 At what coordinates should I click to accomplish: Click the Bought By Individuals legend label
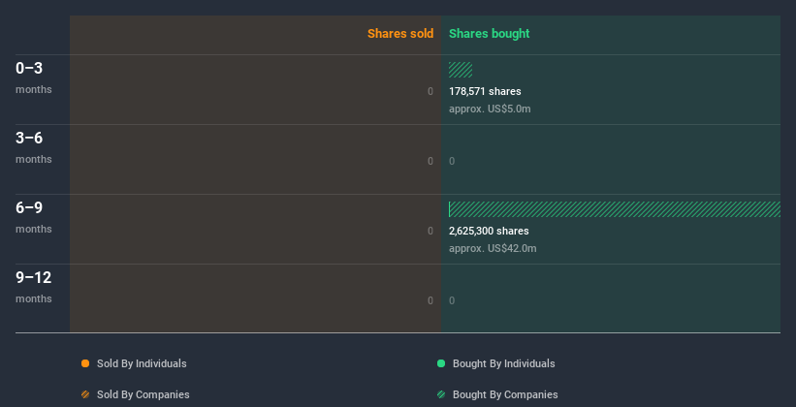[x=503, y=363]
